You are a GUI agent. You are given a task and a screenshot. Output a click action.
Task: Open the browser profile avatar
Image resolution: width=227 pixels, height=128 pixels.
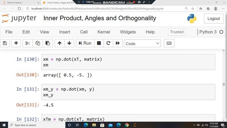216,9
